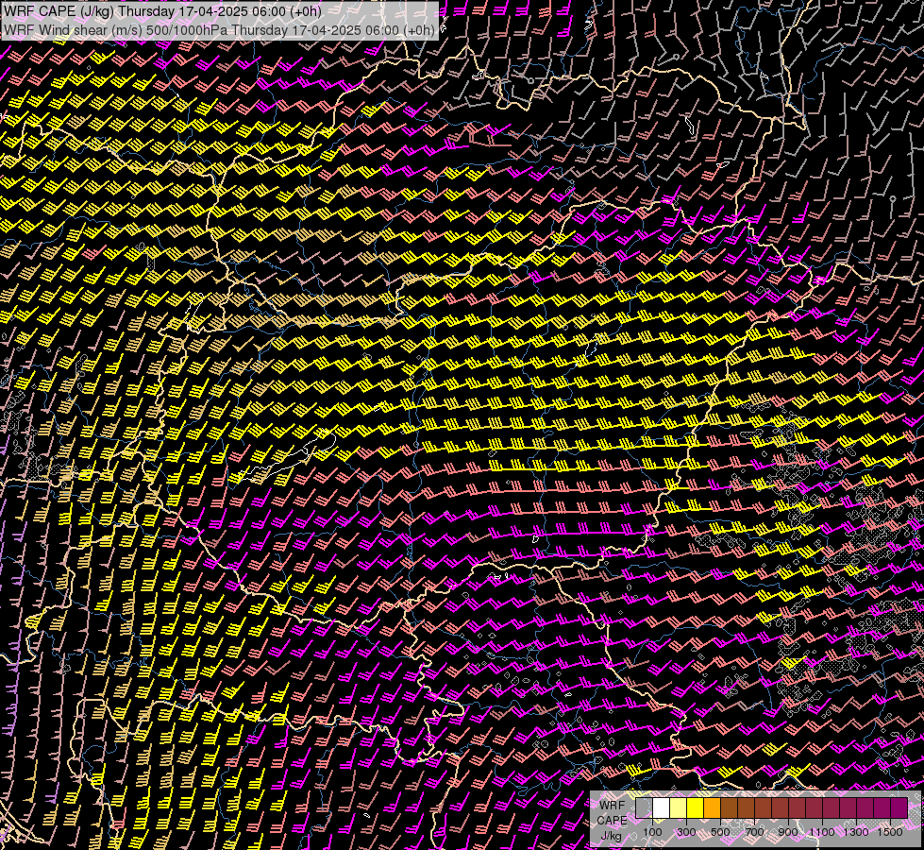Click the 'J/kg' unit label in legend
Screen dimensions: 924x850
611,835
